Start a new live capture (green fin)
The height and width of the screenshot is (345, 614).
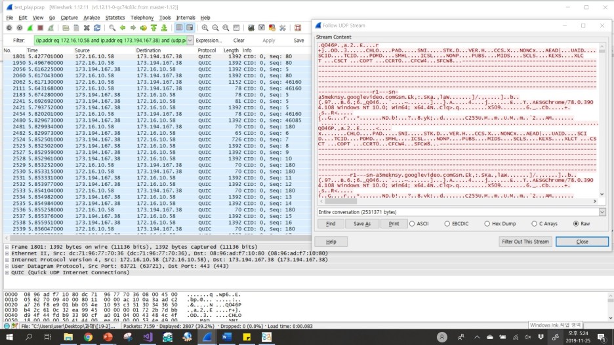click(30, 27)
